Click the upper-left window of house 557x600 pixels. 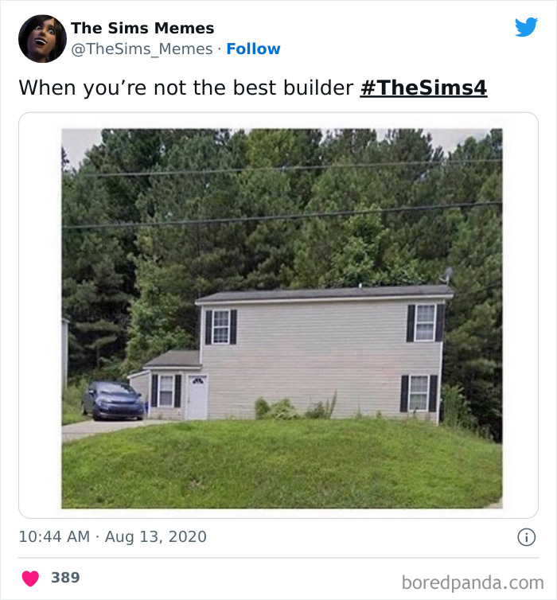[220, 327]
